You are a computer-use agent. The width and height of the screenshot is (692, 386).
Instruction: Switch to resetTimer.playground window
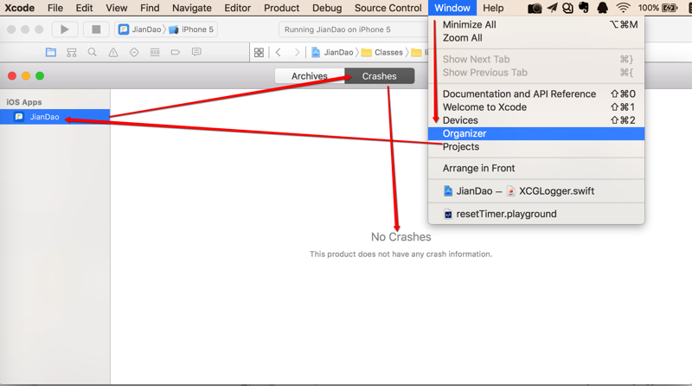tap(536, 214)
